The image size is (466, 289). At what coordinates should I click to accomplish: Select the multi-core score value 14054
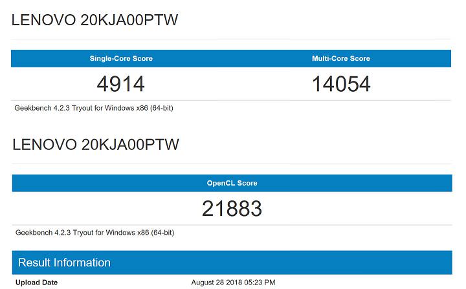341,84
